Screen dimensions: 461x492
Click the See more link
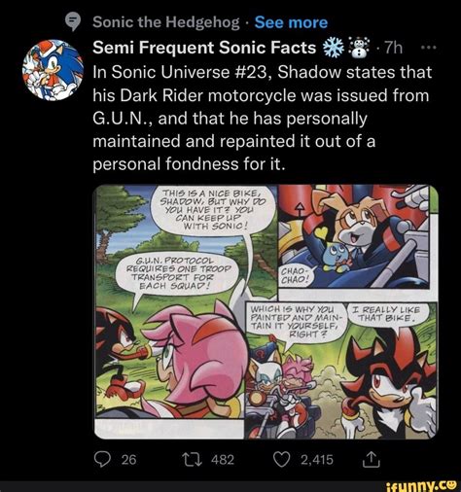pyautogui.click(x=291, y=22)
